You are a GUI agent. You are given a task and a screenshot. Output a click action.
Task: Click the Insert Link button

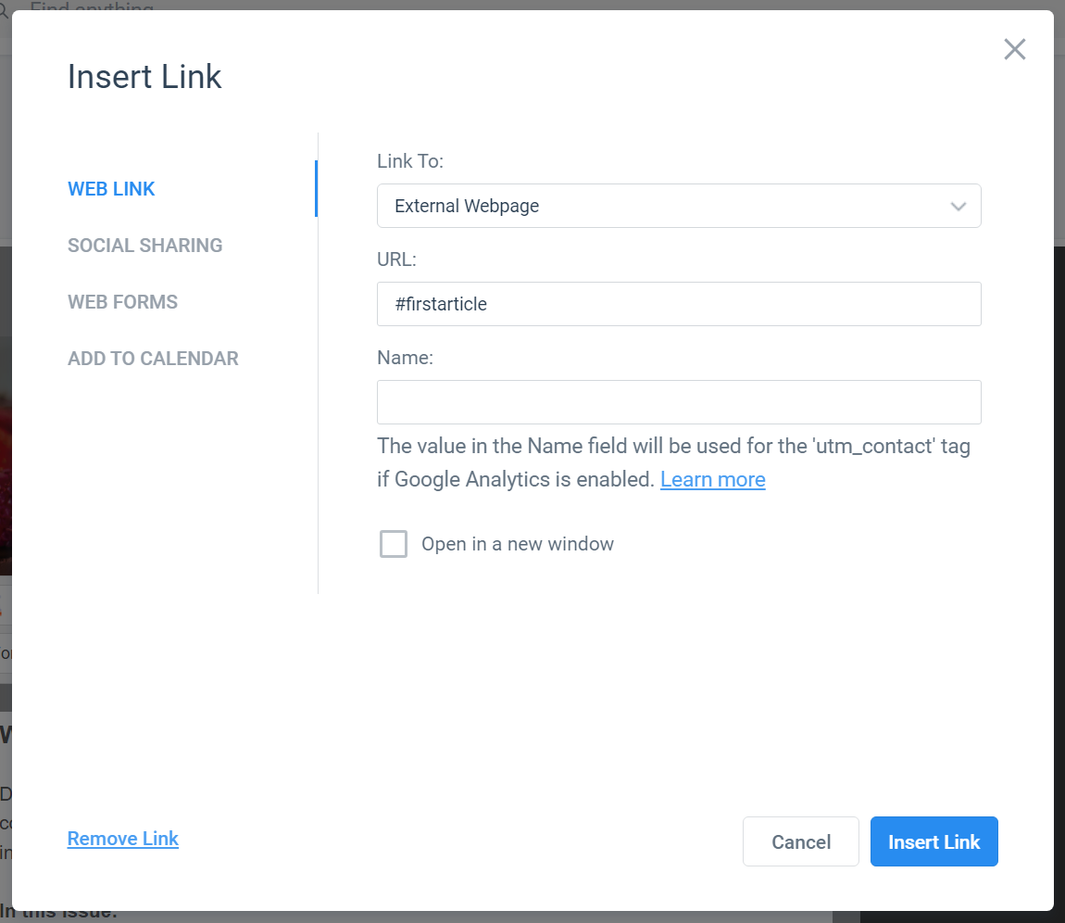(x=933, y=841)
